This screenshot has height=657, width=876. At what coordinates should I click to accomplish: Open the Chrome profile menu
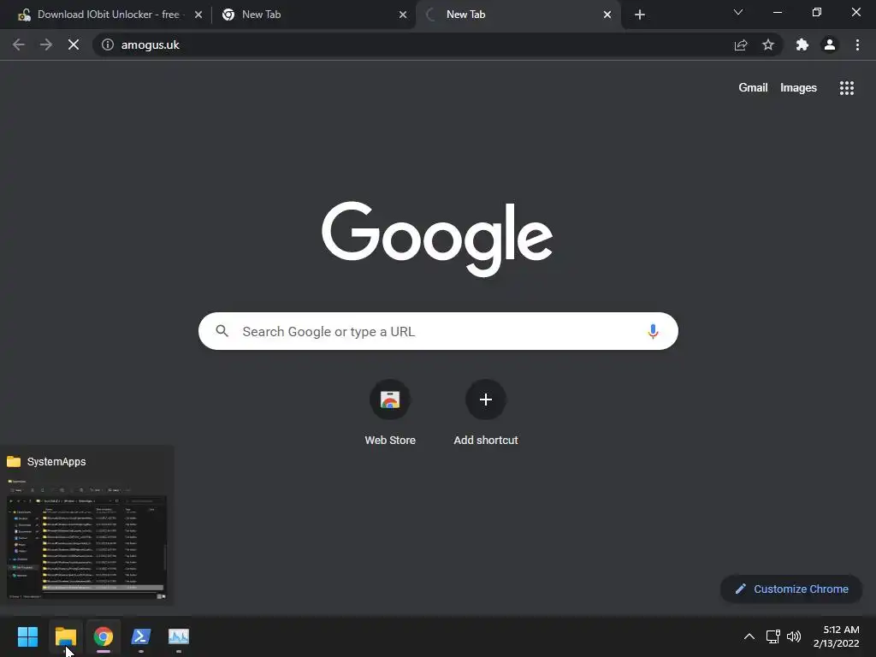[830, 44]
